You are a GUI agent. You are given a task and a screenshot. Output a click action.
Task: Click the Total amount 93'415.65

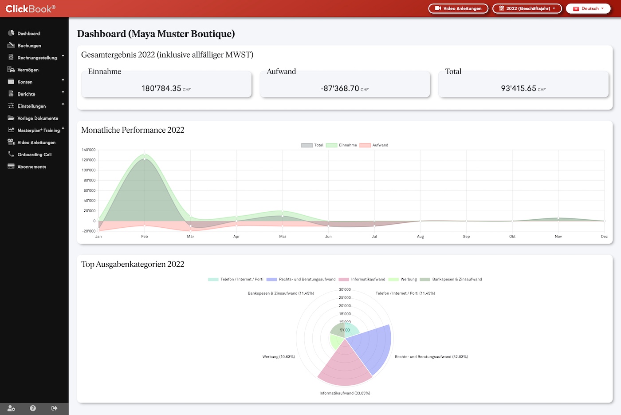tap(519, 88)
